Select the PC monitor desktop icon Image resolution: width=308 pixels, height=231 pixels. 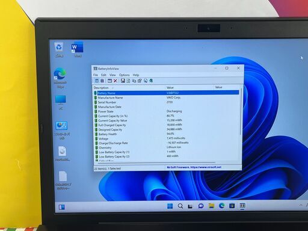[61, 102]
